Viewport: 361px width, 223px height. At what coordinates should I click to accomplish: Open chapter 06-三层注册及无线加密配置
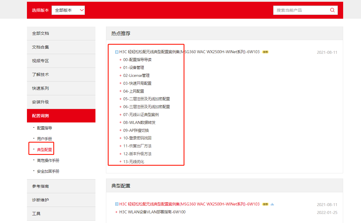[x=147, y=107]
